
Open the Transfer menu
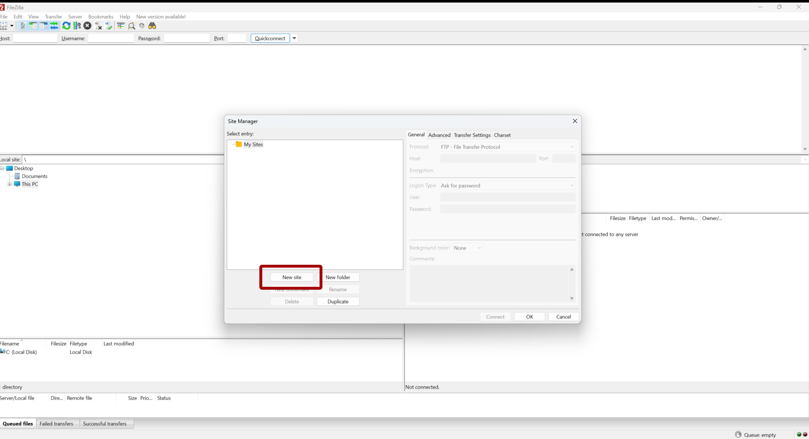(x=53, y=16)
